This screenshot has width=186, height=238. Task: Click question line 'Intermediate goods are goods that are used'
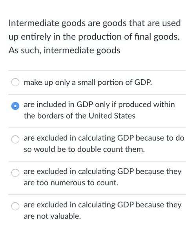(95, 24)
